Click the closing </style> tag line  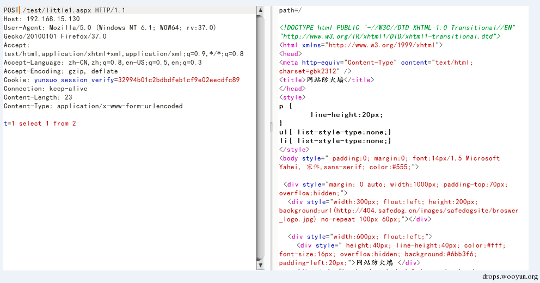click(x=294, y=150)
